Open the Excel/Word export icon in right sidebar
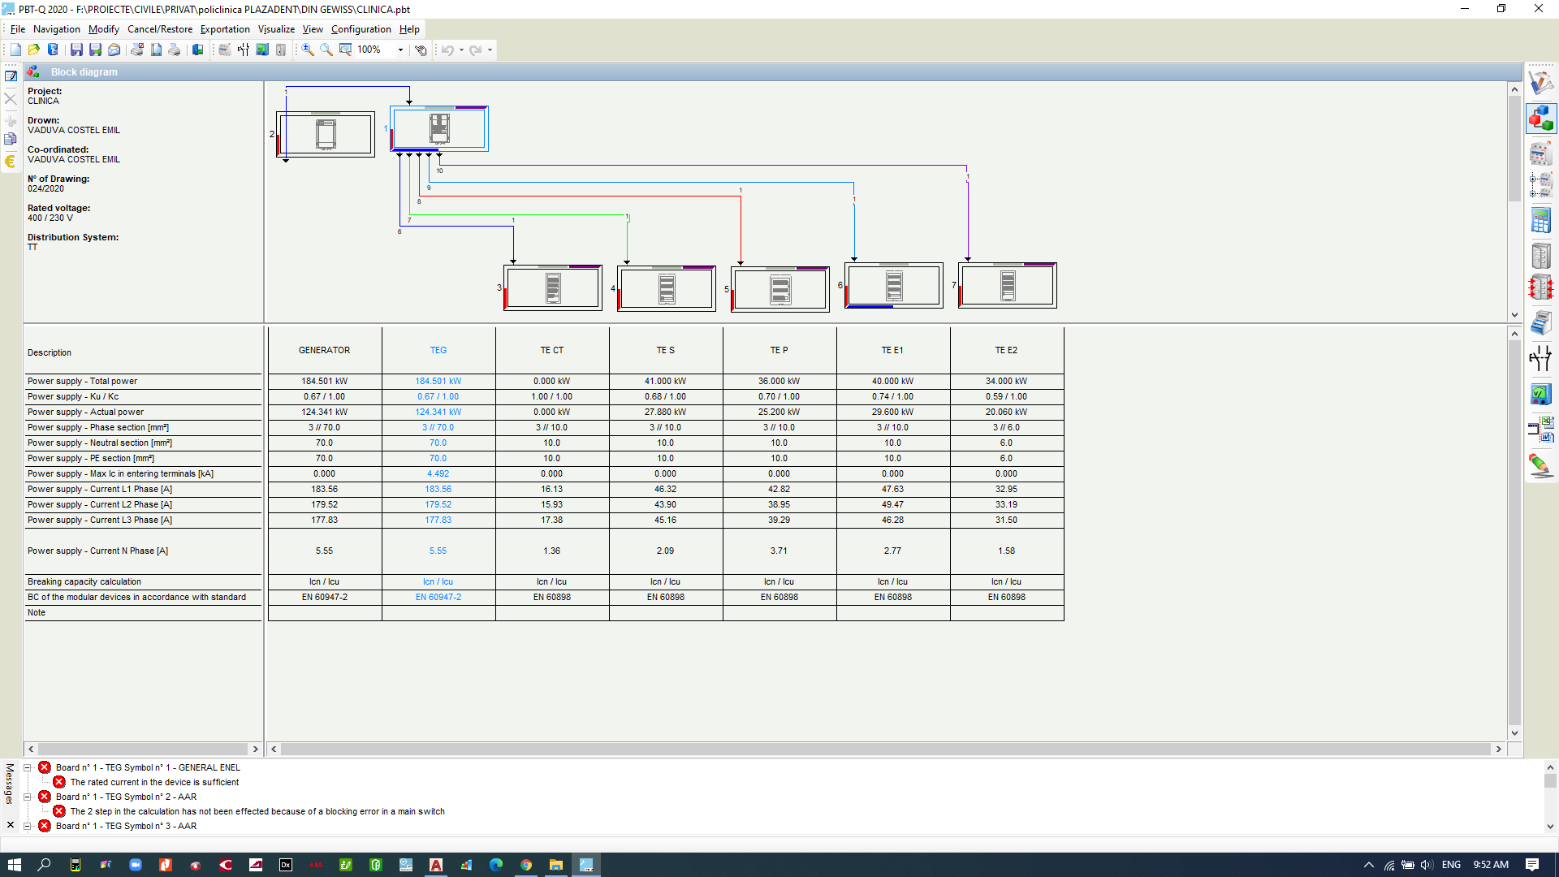The height and width of the screenshot is (877, 1559). (x=1540, y=430)
